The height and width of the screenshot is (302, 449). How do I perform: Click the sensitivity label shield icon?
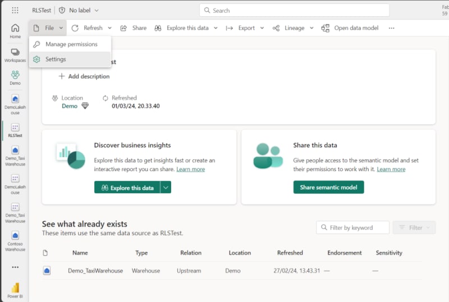[x=62, y=10]
